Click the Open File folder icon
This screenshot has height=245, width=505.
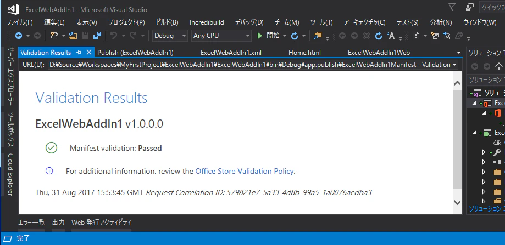73,36
